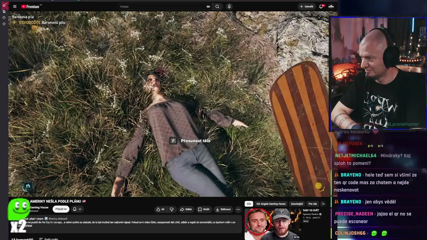Select the Vše filter chip
427x240 pixels.
[x=249, y=204]
